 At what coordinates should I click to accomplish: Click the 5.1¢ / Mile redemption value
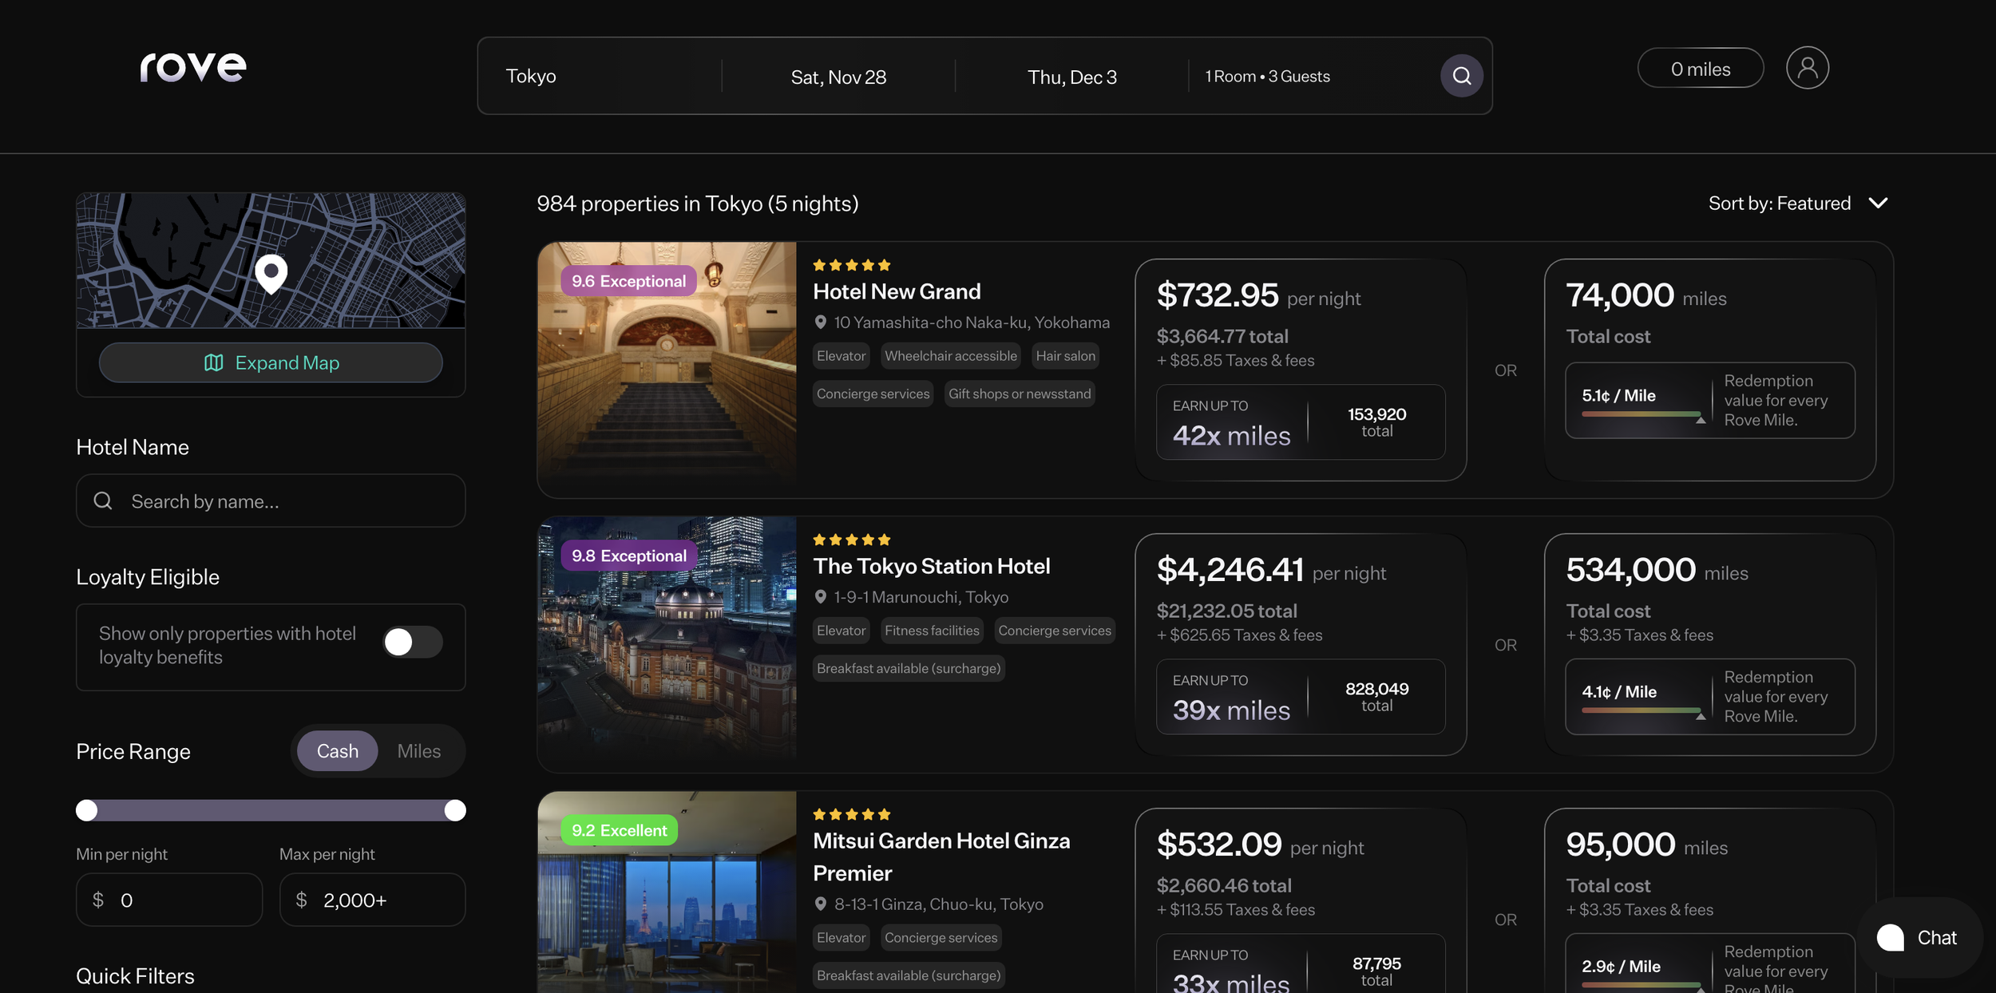coord(1618,396)
